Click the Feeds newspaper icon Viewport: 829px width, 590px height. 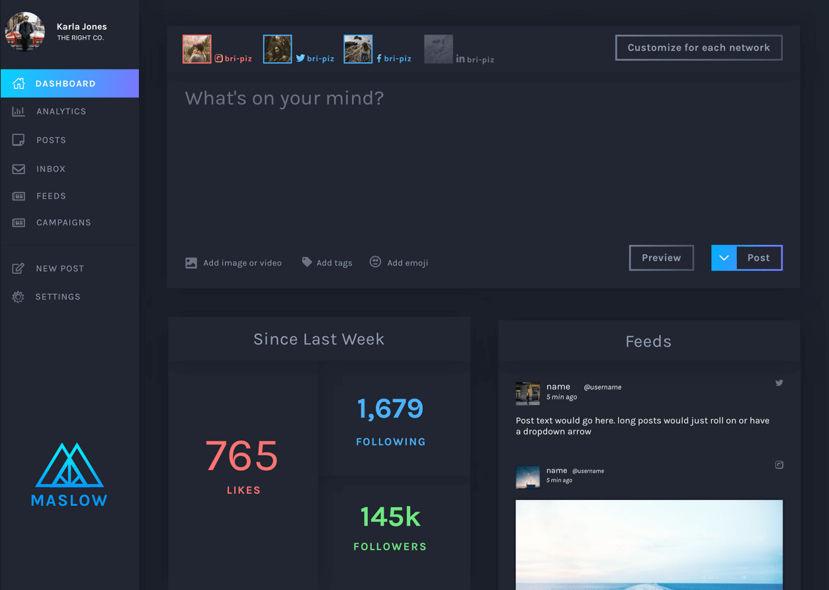coord(19,196)
